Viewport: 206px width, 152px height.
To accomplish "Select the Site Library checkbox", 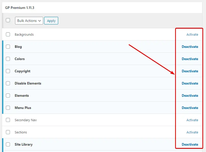I will tap(8, 144).
